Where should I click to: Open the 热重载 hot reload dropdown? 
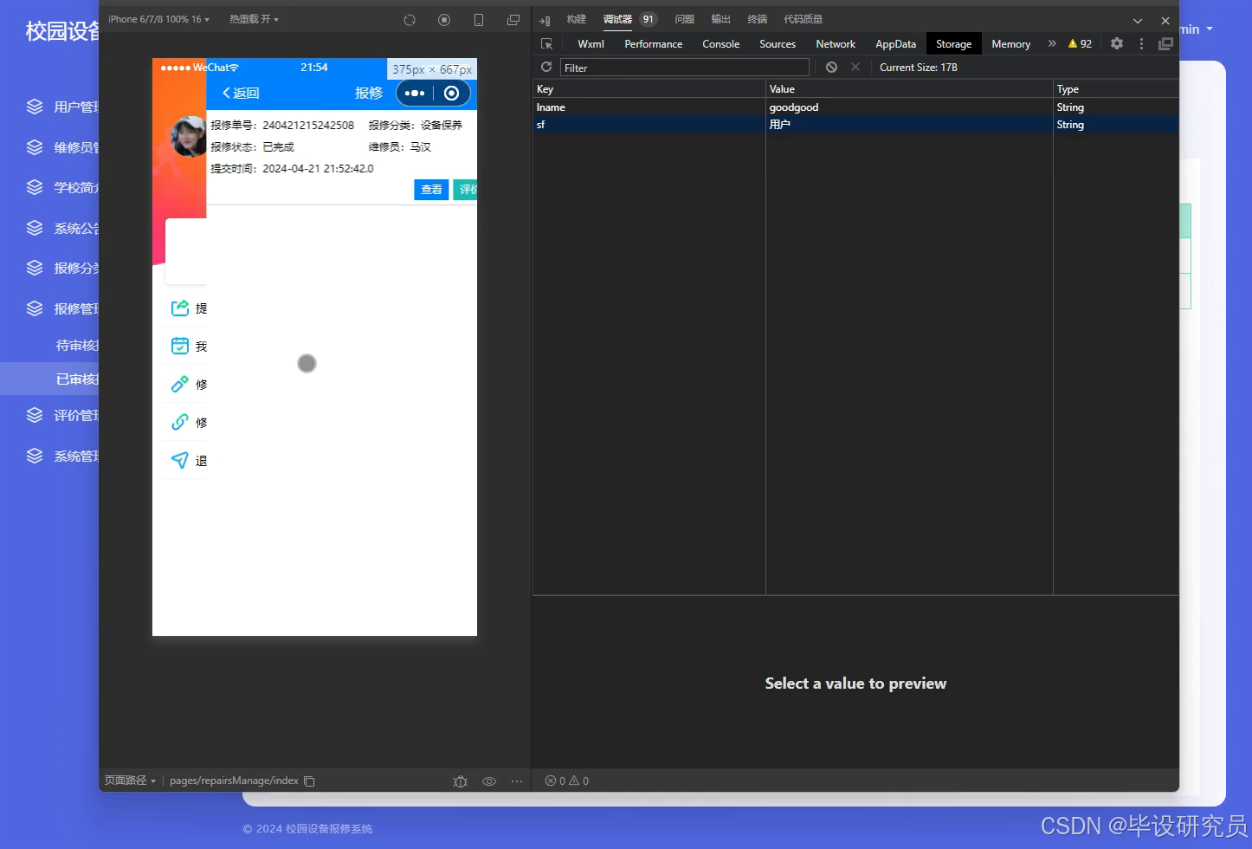[254, 19]
